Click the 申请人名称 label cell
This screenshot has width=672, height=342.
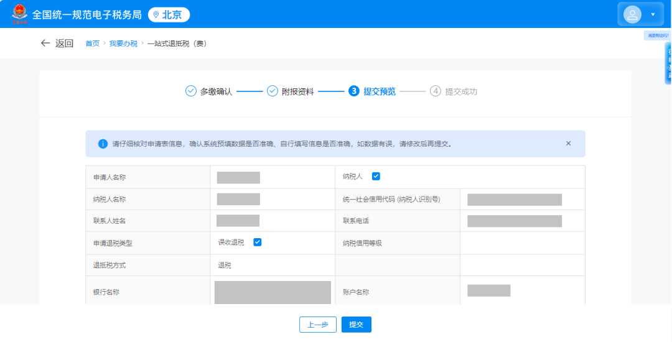point(148,177)
